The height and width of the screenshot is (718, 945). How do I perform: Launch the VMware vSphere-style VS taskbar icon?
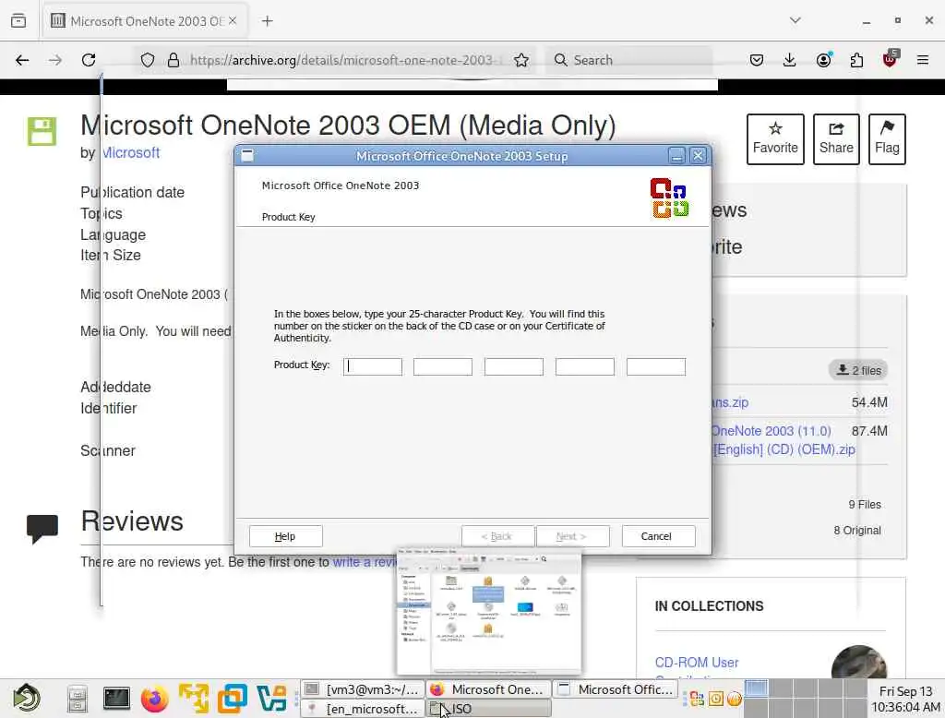tap(271, 699)
